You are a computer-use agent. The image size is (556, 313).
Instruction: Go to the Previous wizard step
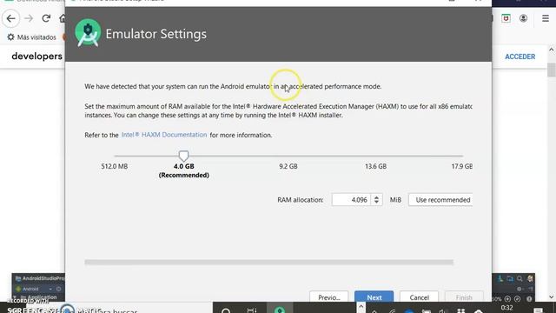coord(328,296)
